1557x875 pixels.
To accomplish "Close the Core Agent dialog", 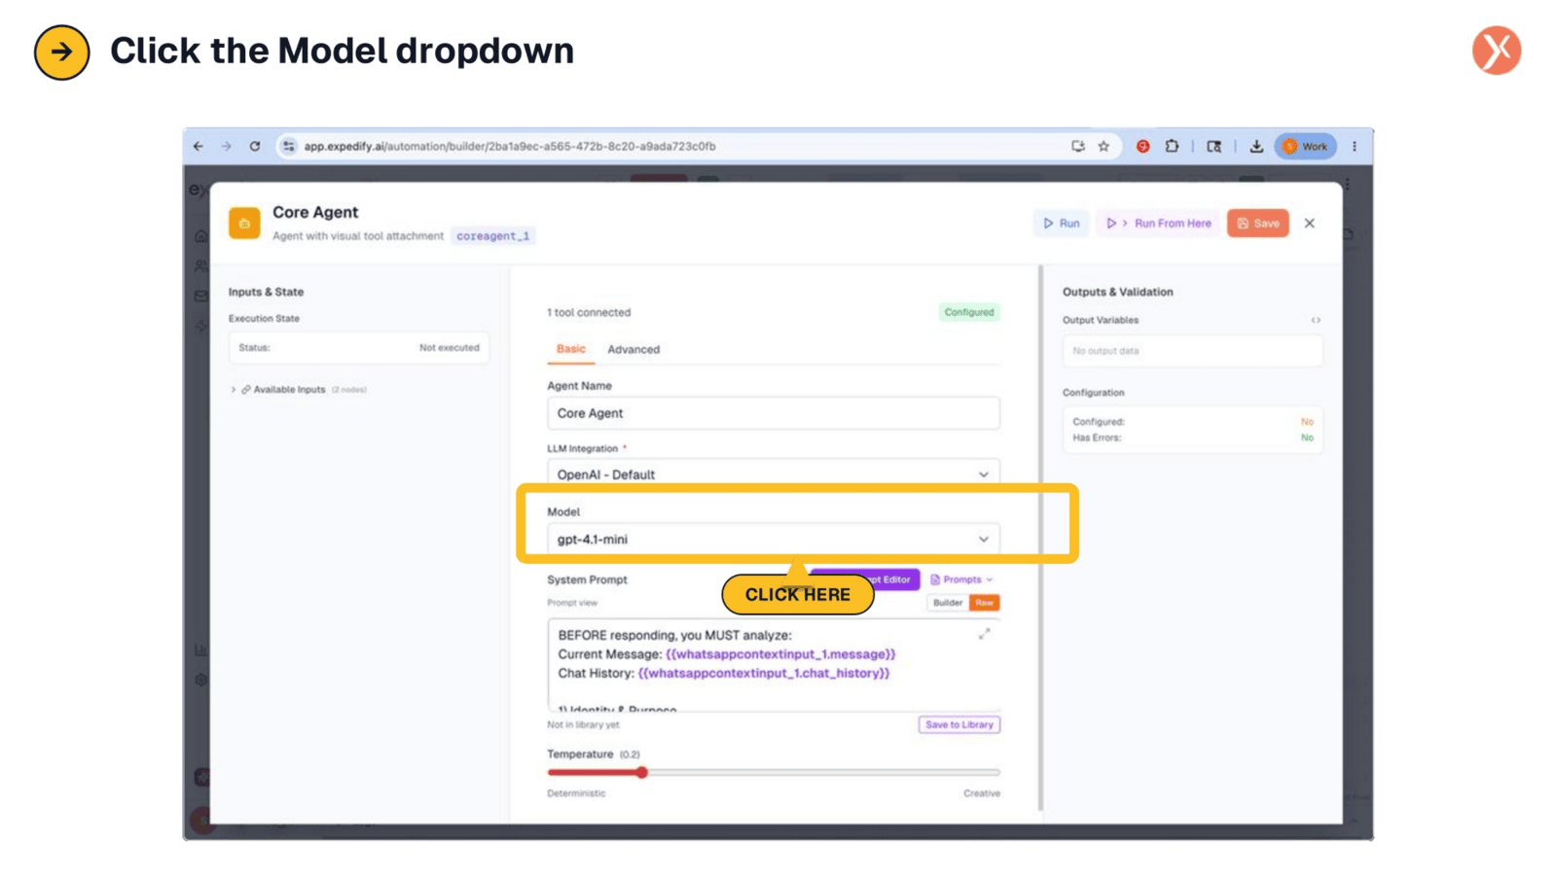I will 1310,223.
